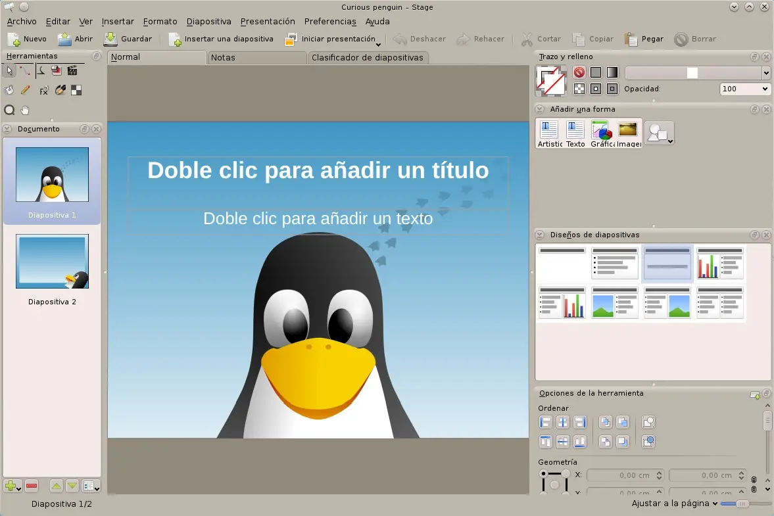Select center anchor point in Geometría
This screenshot has height=516, width=774.
[554, 485]
